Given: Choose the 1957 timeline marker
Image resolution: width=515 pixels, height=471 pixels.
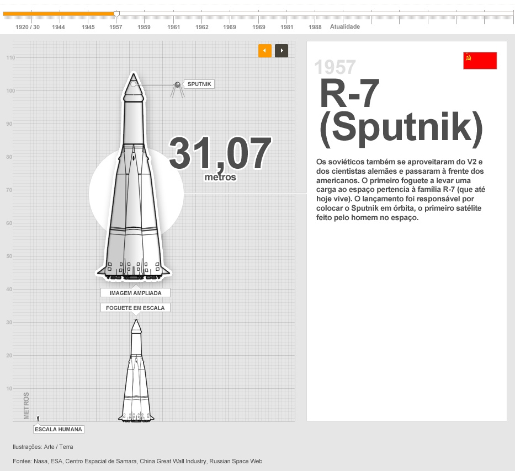Looking at the screenshot, I should click(116, 27).
